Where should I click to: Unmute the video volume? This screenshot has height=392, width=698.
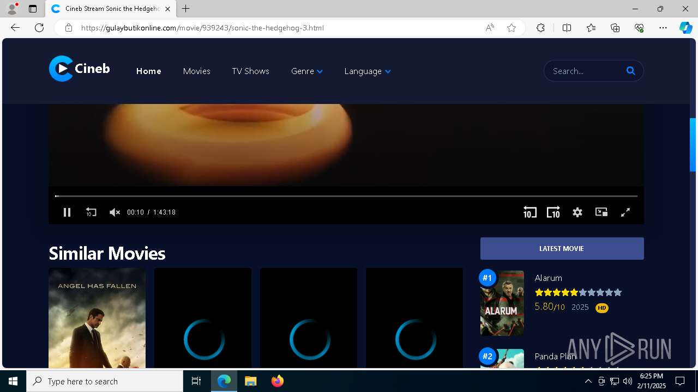pos(115,212)
